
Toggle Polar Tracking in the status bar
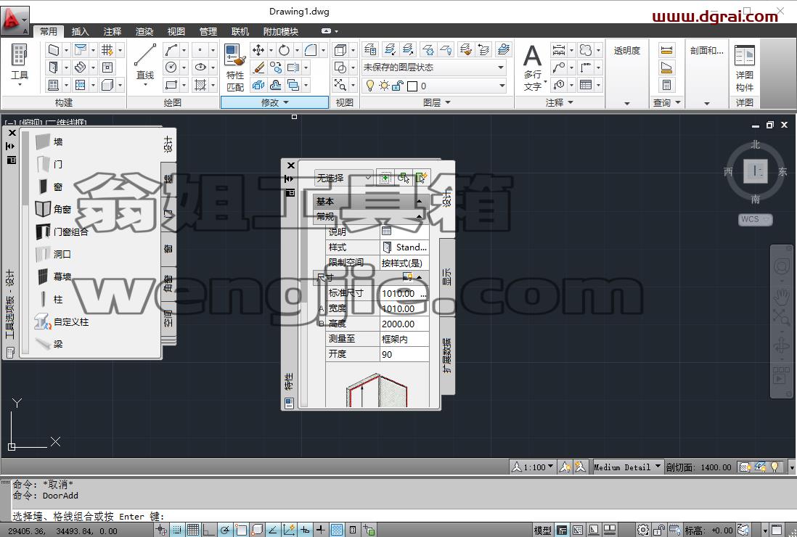(x=225, y=530)
